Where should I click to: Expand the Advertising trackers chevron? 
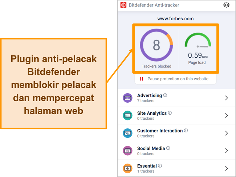pos(226,98)
